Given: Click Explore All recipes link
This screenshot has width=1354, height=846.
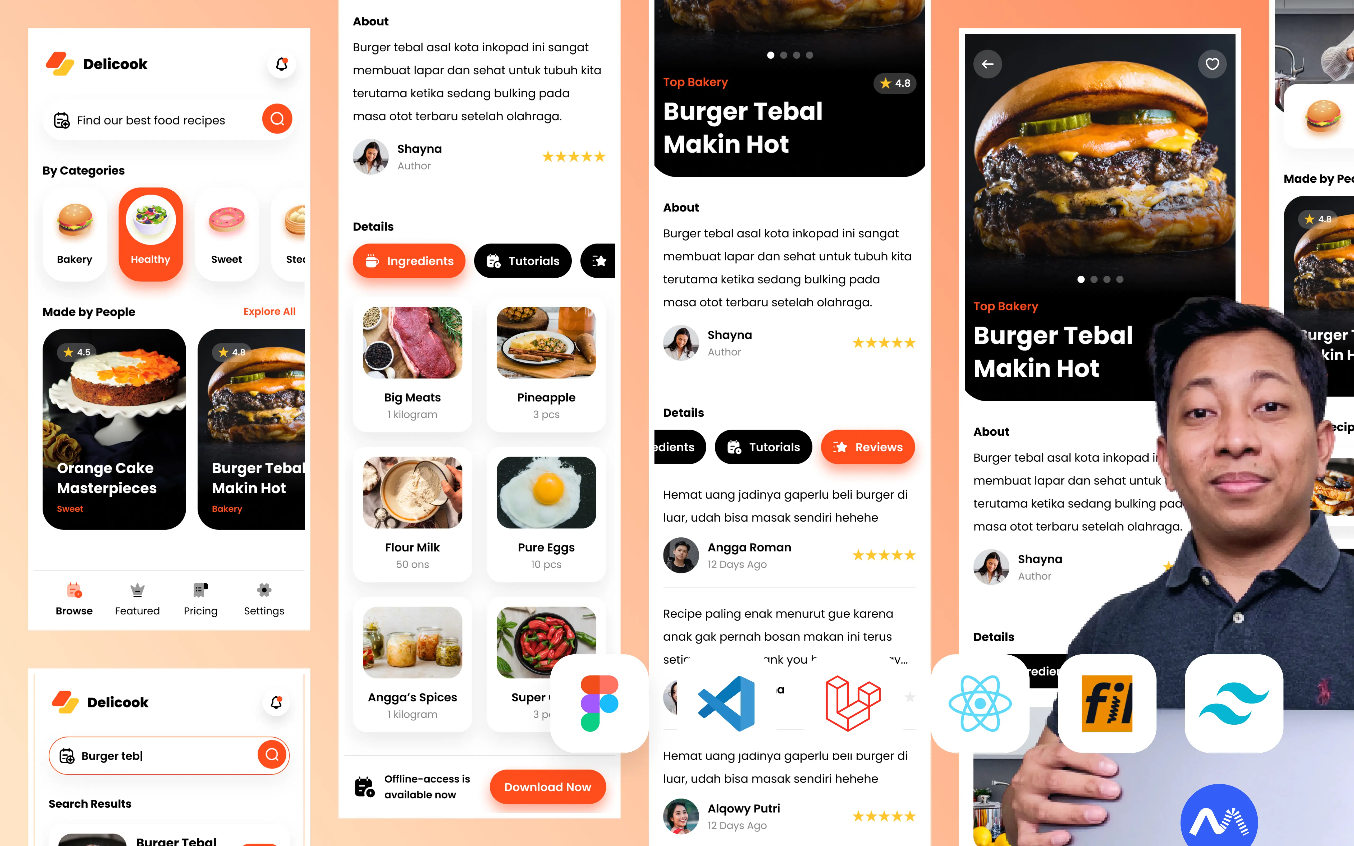Looking at the screenshot, I should [x=269, y=311].
